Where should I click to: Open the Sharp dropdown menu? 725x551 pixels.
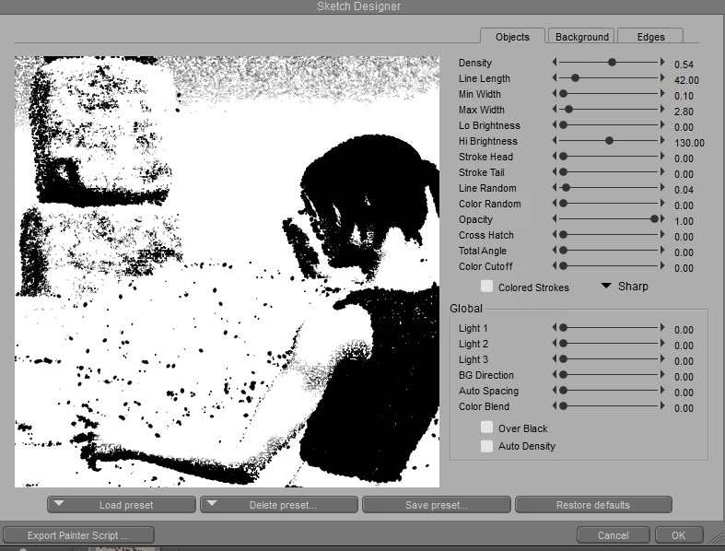tap(624, 287)
